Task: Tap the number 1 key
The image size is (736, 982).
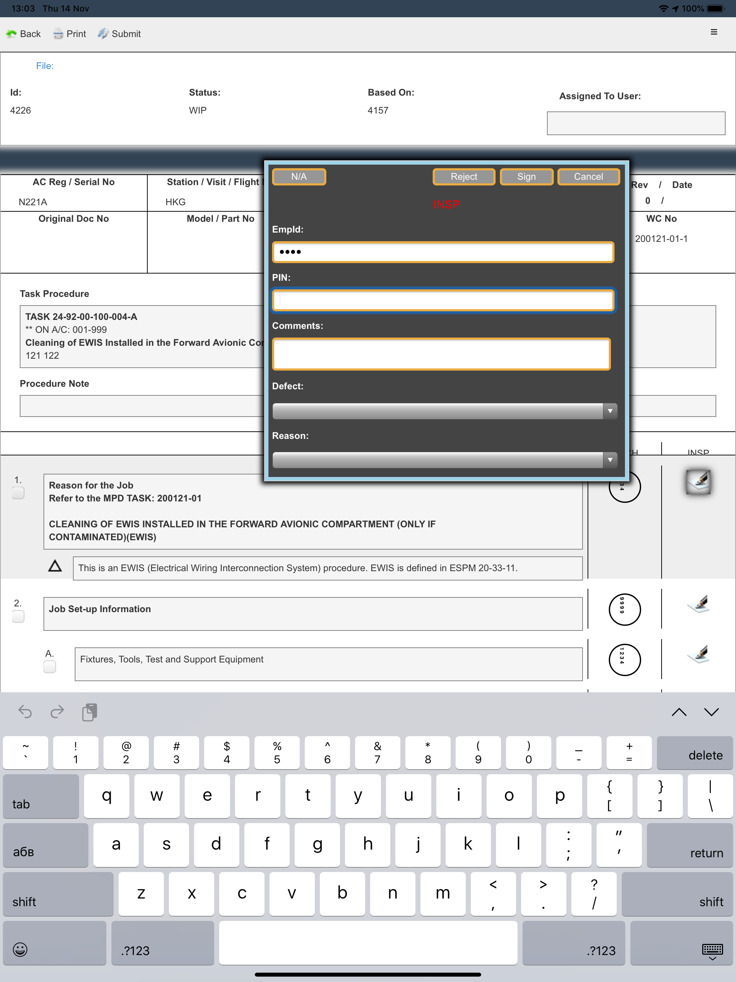Action: 75,753
